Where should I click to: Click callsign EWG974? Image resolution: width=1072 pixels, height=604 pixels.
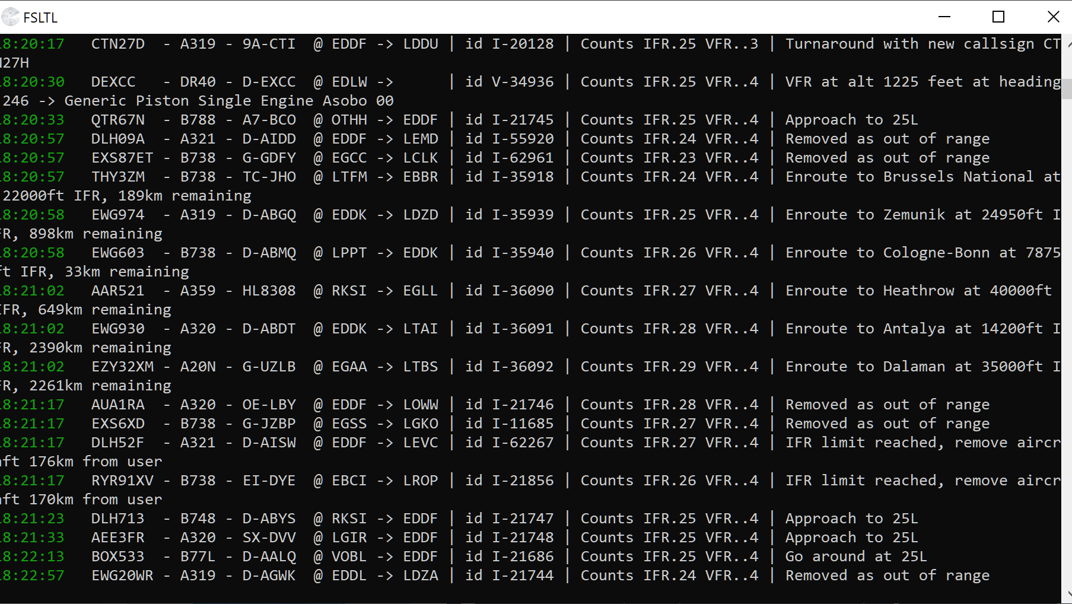click(x=118, y=215)
